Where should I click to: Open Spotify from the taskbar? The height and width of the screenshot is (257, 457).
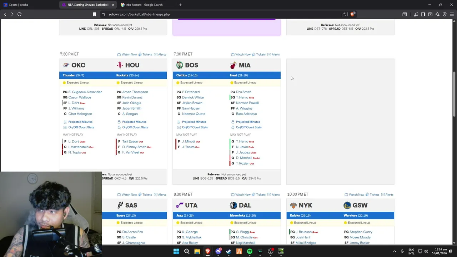(250, 251)
